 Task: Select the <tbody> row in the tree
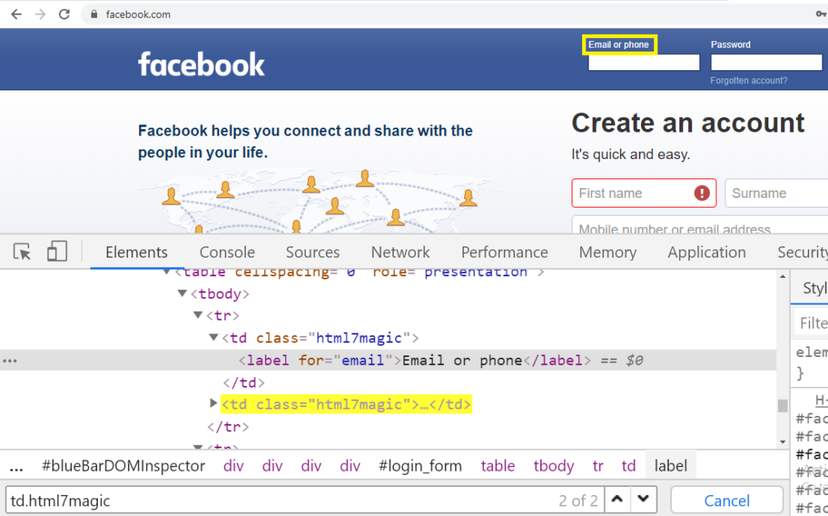[220, 294]
